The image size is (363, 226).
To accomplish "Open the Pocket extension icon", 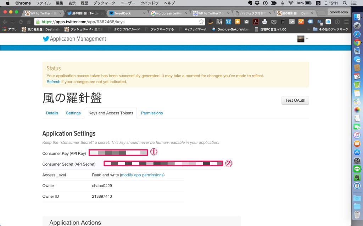I will click(x=274, y=22).
